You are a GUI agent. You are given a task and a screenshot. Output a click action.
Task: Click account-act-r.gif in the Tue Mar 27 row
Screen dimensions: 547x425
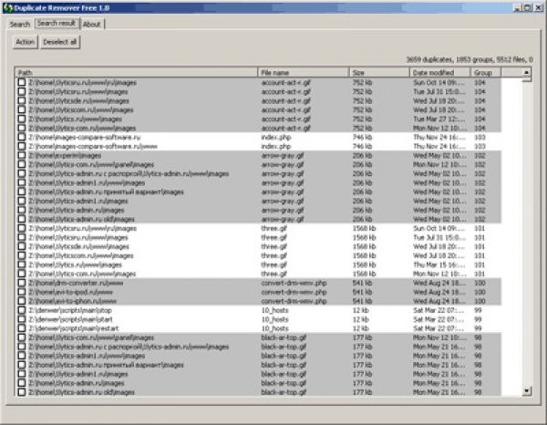pos(285,119)
